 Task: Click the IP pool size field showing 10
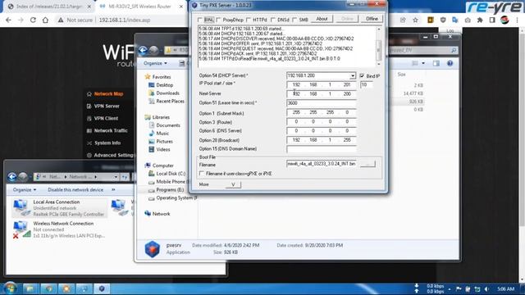[367, 85]
